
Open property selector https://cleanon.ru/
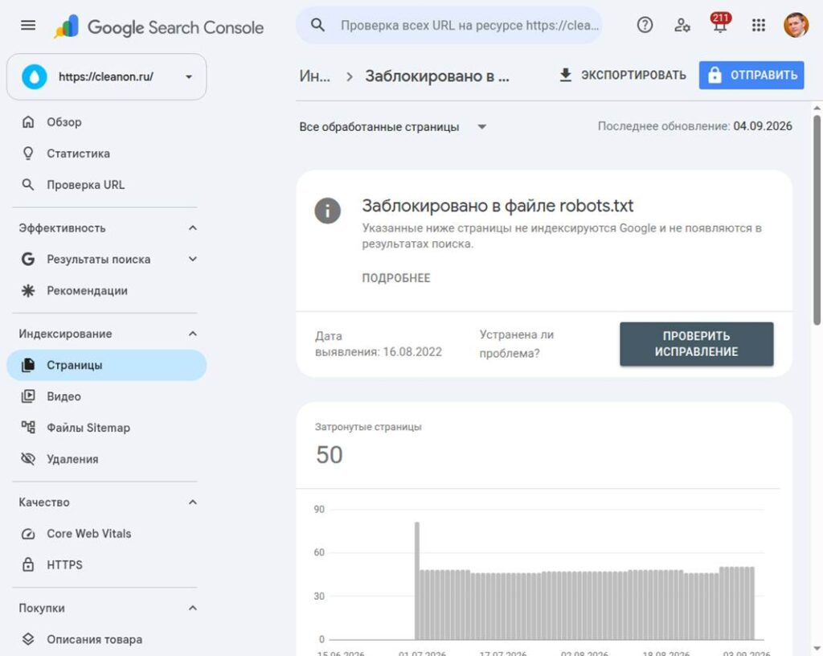(107, 76)
